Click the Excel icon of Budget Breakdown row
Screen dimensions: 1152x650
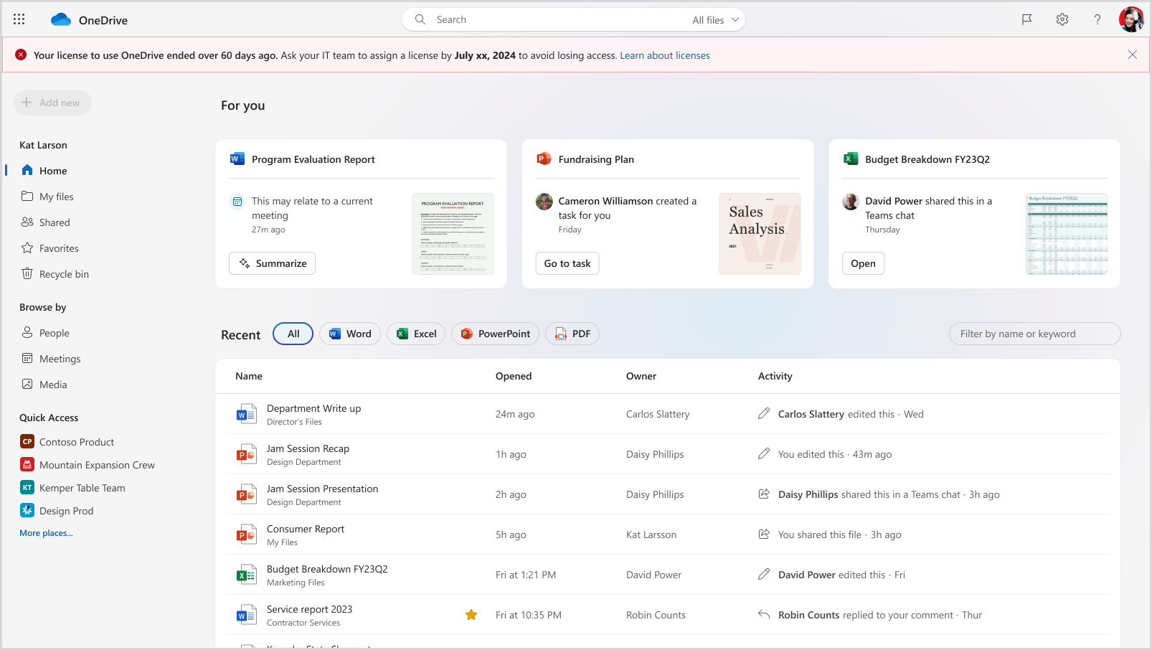tap(246, 575)
